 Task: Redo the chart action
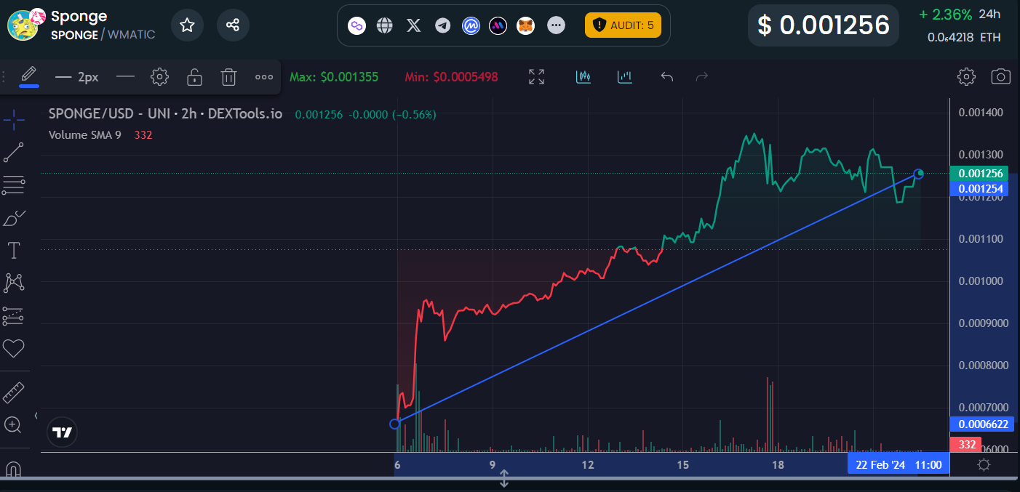coord(702,76)
